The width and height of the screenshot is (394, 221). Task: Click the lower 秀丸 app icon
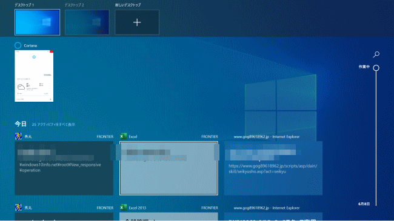18,208
